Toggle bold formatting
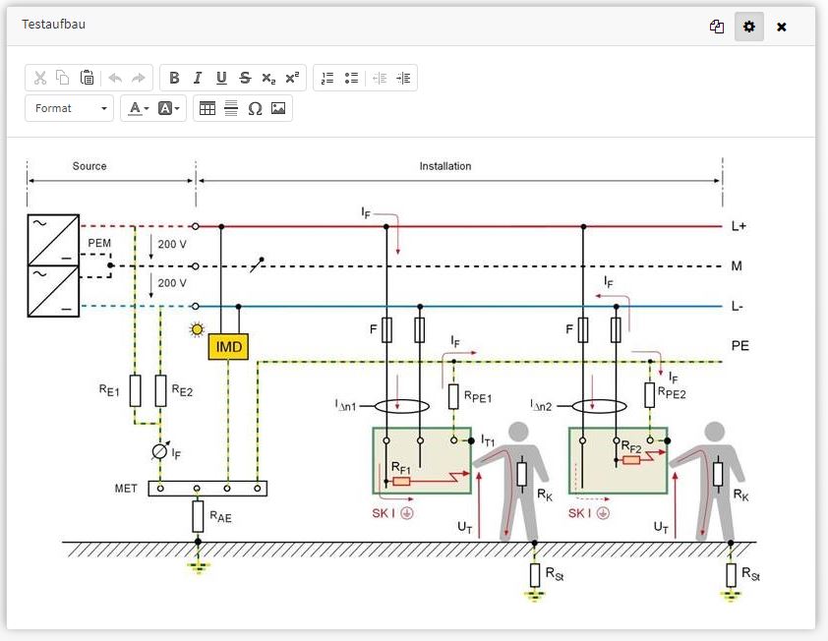Screen dimensions: 828x641 (x=174, y=79)
